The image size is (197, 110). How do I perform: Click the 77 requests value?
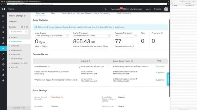(x=118, y=42)
